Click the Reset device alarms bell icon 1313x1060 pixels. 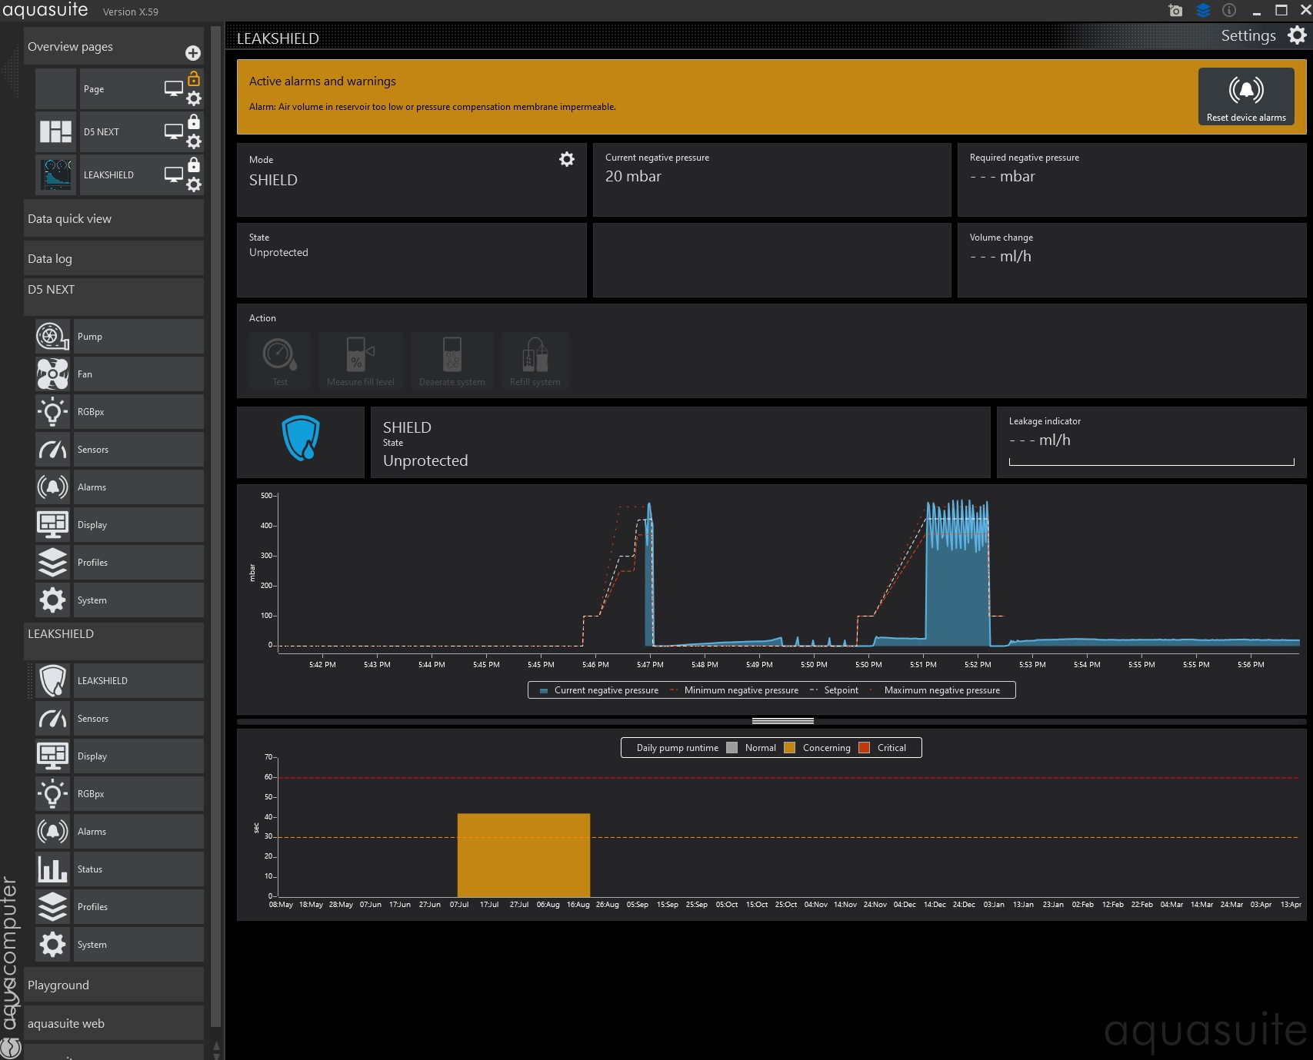pos(1245,91)
